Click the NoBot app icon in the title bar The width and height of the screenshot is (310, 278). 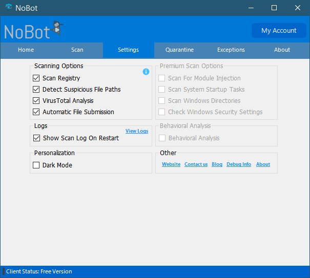coord(9,8)
